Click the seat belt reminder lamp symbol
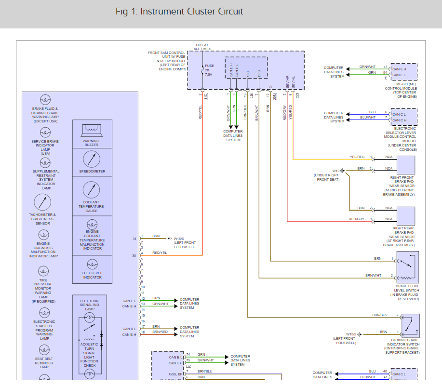The width and height of the screenshot is (442, 386). coord(44,351)
